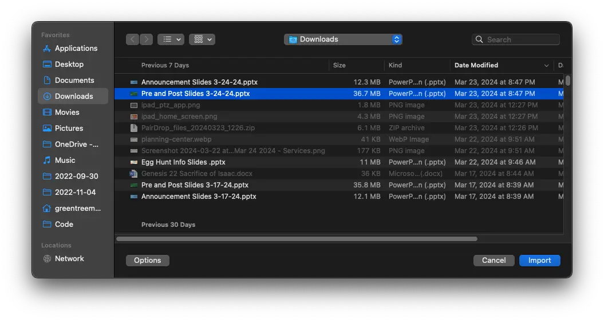Select Egg Hunt Info Slides .pptx file

click(183, 162)
